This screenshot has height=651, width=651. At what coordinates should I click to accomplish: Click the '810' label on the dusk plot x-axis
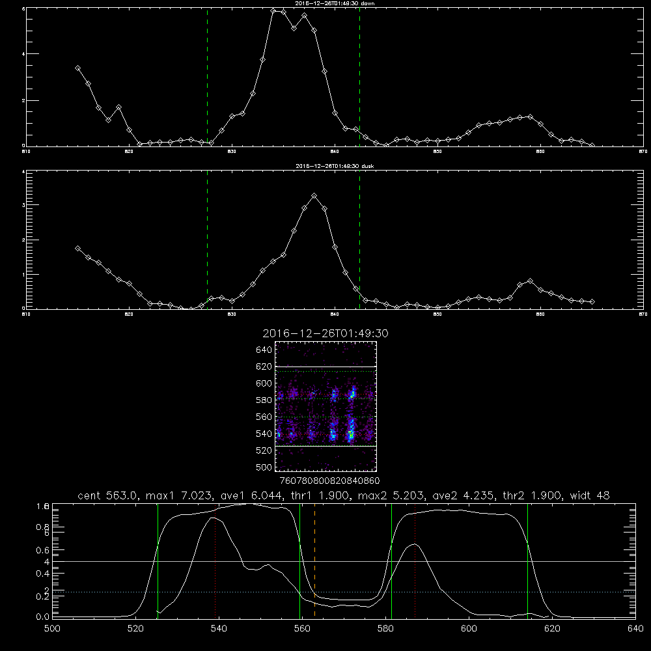click(26, 314)
